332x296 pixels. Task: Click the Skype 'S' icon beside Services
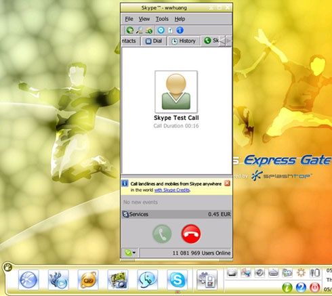pyautogui.click(x=125, y=214)
